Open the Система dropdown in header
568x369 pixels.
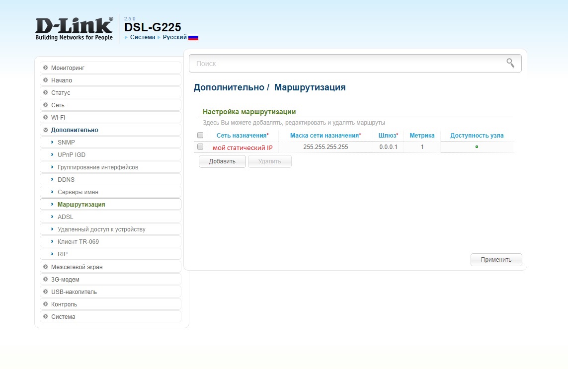click(x=142, y=37)
